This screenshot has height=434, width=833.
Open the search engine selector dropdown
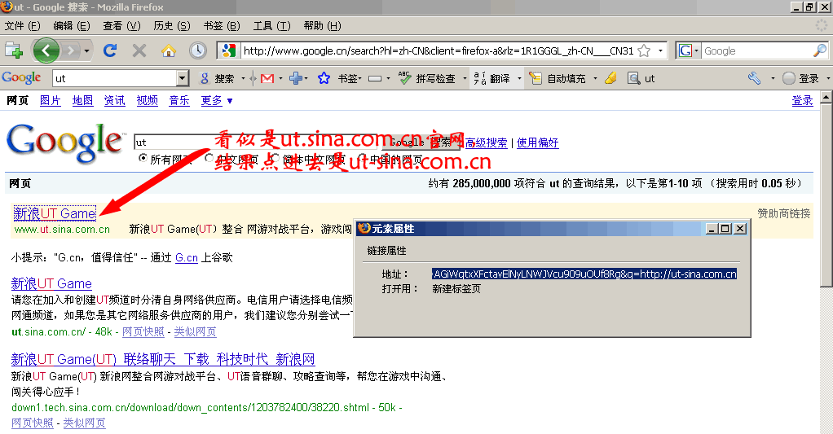tap(689, 51)
